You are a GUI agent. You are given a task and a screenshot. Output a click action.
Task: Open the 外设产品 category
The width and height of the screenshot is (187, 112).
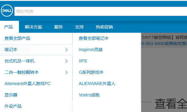(13, 106)
